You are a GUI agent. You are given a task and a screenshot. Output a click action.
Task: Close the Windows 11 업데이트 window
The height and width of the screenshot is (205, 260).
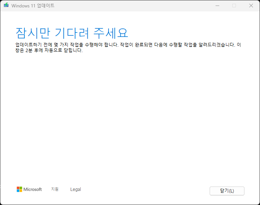pos(251,6)
